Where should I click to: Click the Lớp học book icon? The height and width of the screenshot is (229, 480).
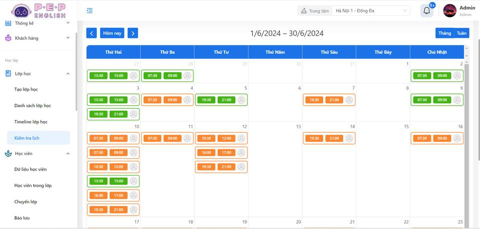coord(8,73)
